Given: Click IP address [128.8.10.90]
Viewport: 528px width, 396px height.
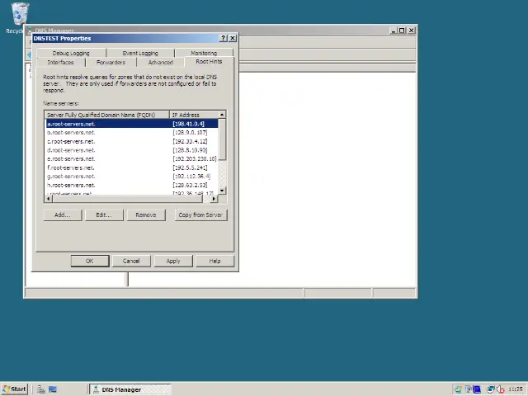Looking at the screenshot, I should click(190, 150).
